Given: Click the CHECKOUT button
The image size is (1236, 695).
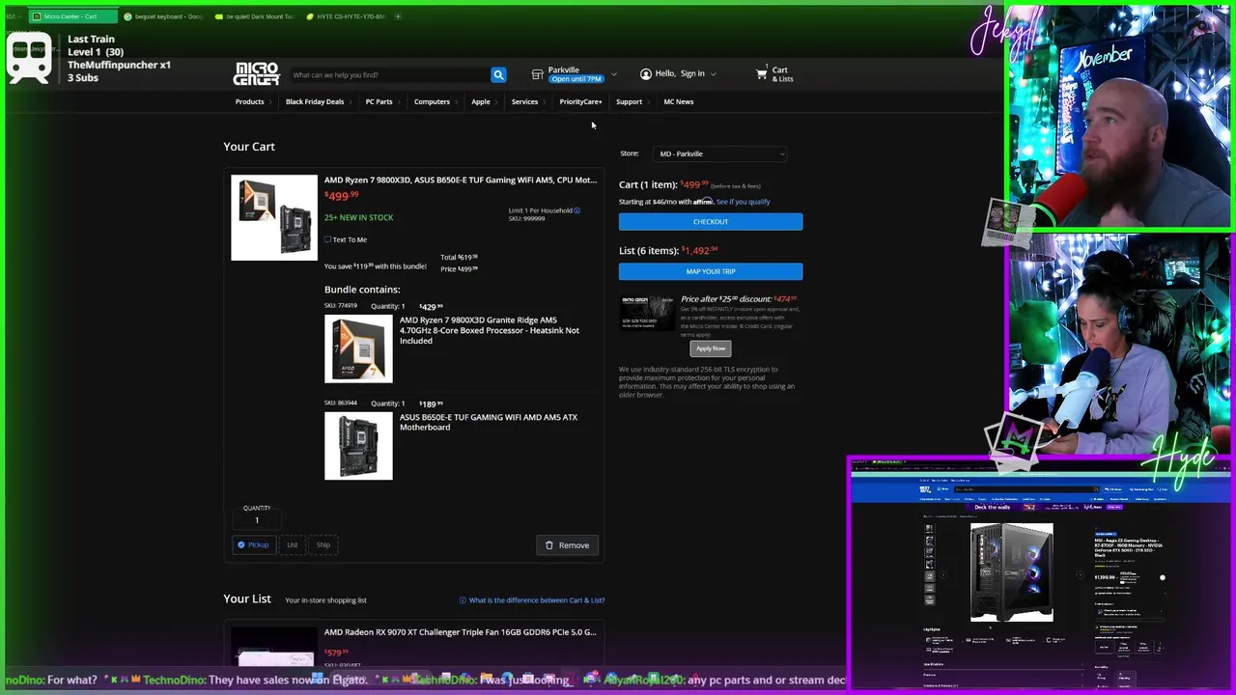Looking at the screenshot, I should 711,222.
